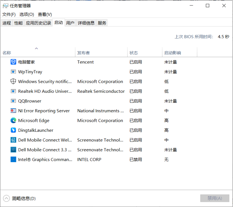Click the 未计量 impact for QQBrowser

click(170, 101)
